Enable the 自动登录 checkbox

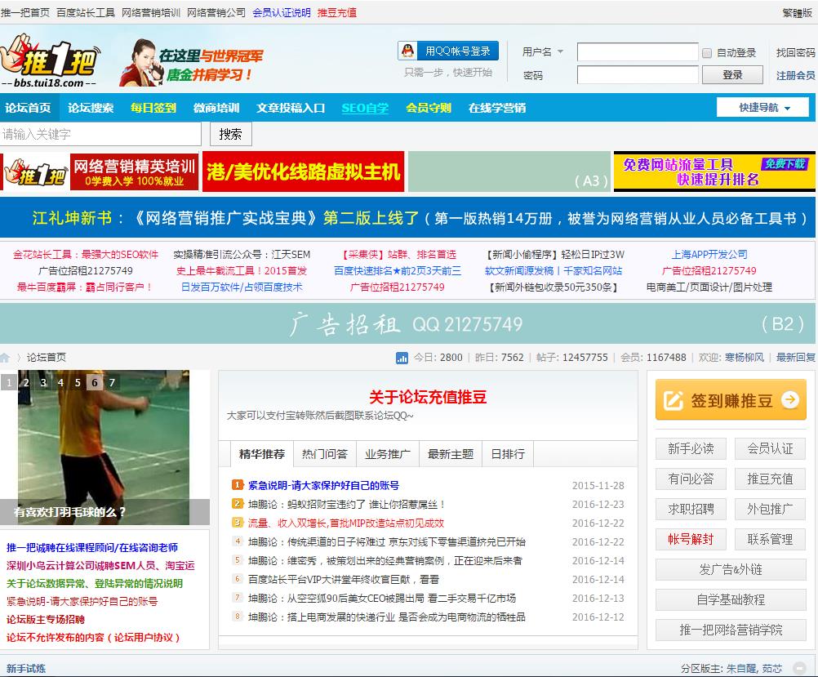(707, 53)
